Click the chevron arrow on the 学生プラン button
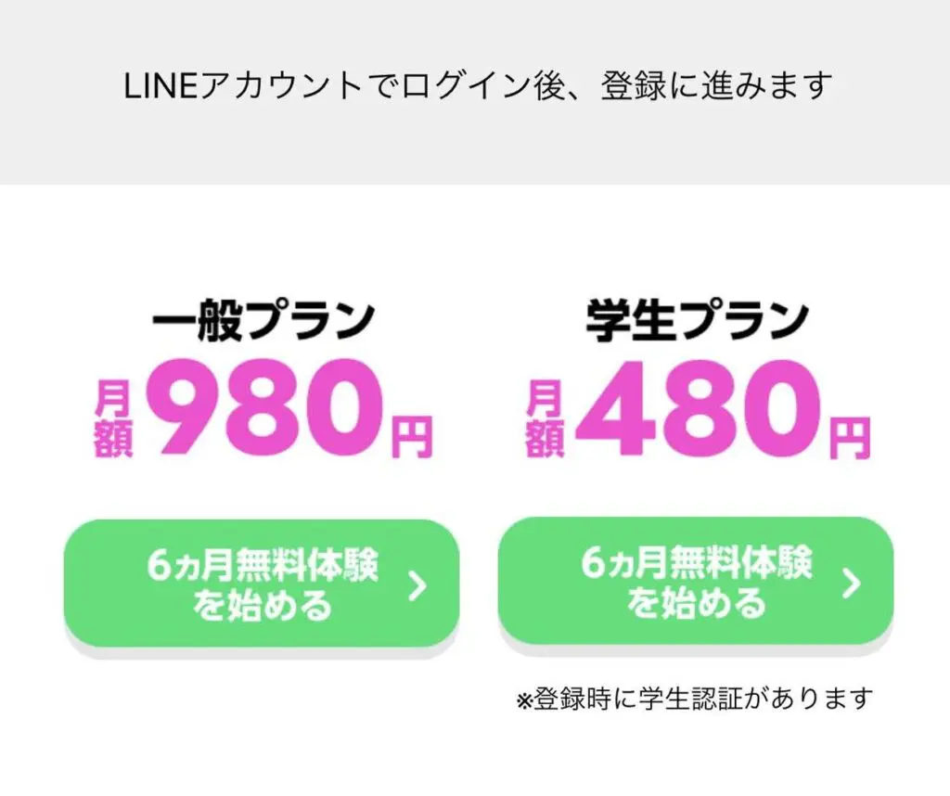Screen dimensions: 950x796 tap(852, 584)
